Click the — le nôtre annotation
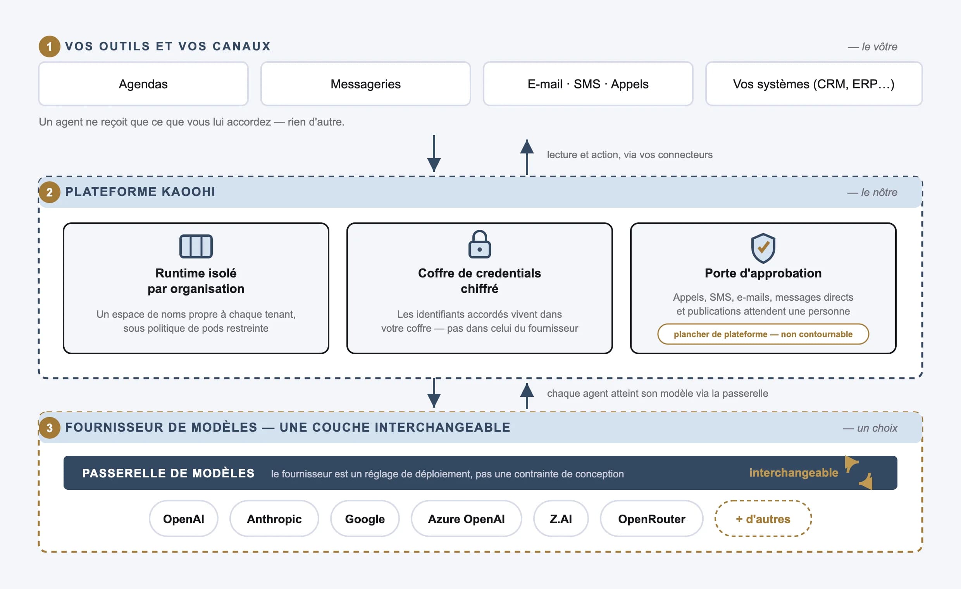The image size is (961, 589). pyautogui.click(x=872, y=192)
